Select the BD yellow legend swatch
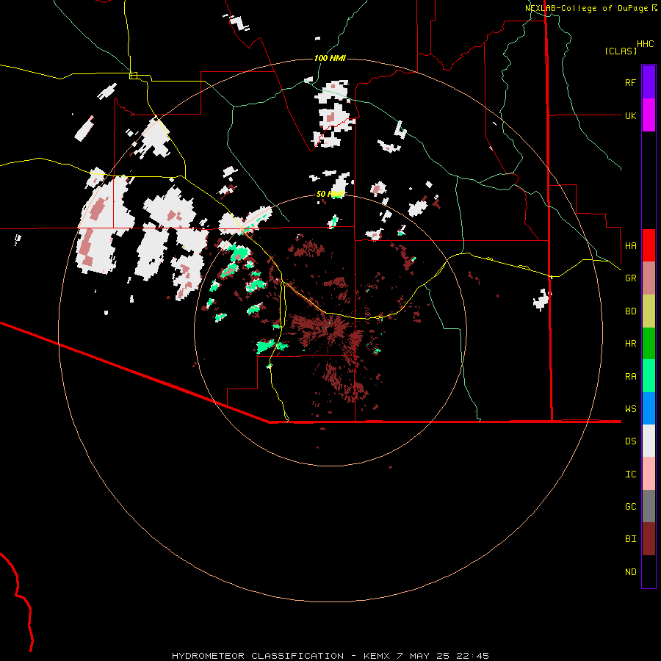Screen dimensions: 661x661 tap(649, 311)
